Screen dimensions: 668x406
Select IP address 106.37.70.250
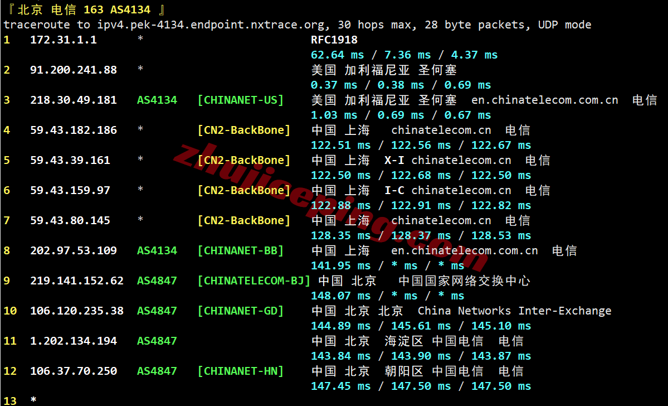point(74,371)
